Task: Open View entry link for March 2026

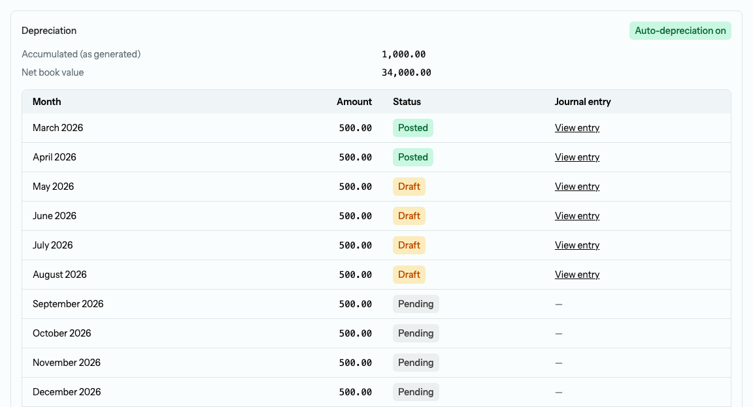Action: click(577, 128)
